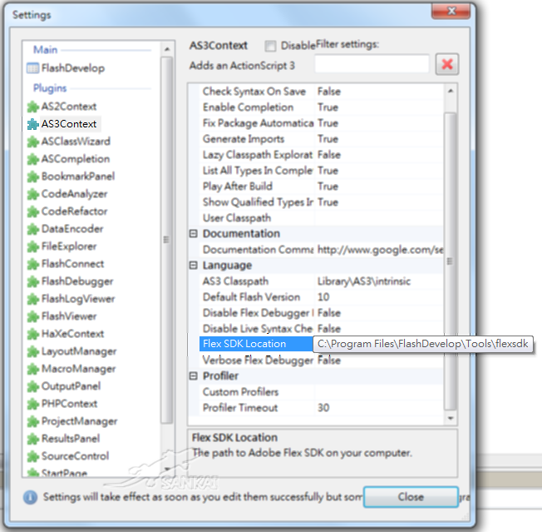Click the plugin list scroll up arrow
Image resolution: width=542 pixels, height=532 pixels.
coord(167,49)
